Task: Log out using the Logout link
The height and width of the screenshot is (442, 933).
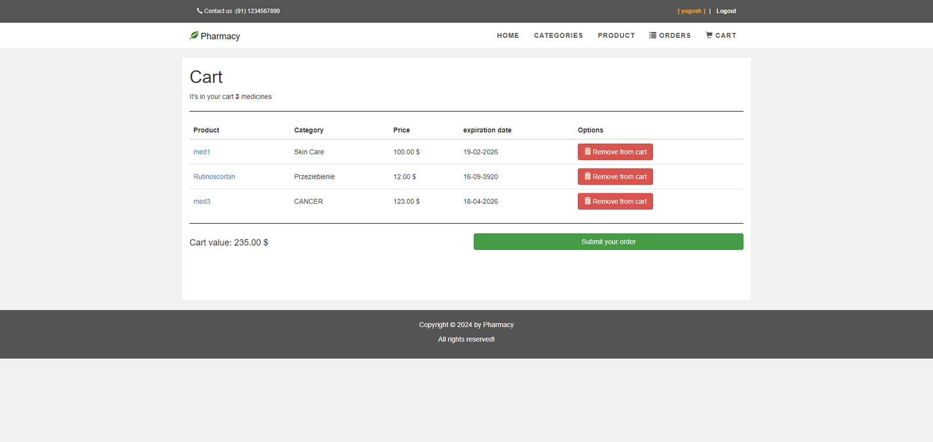Action: coord(726,11)
